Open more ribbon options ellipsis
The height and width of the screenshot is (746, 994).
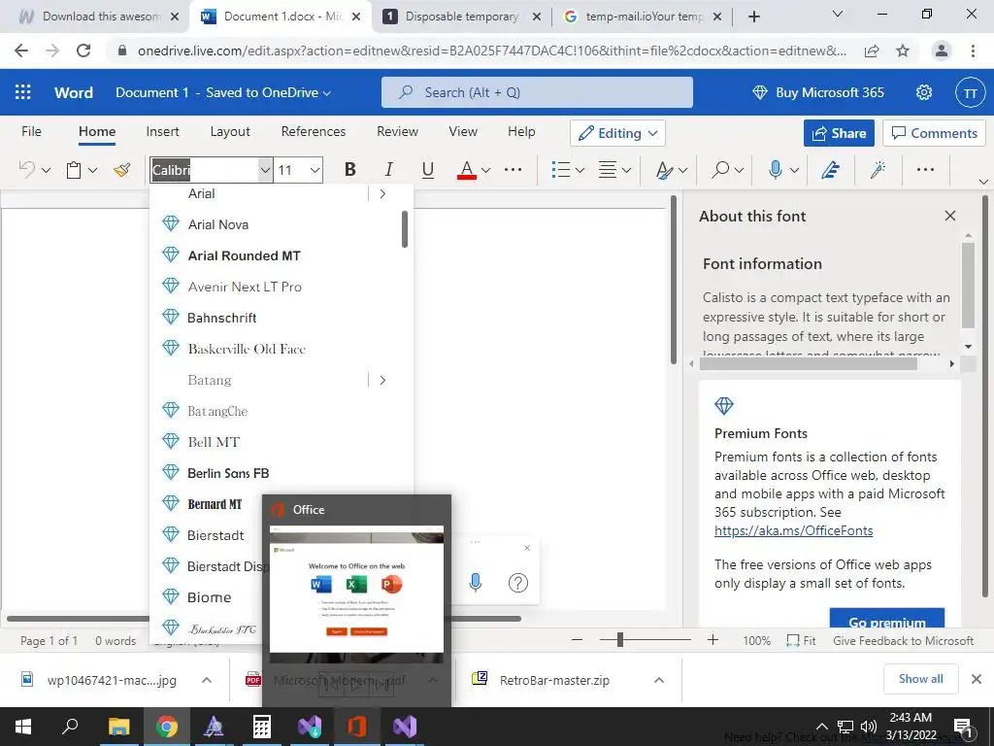925,169
